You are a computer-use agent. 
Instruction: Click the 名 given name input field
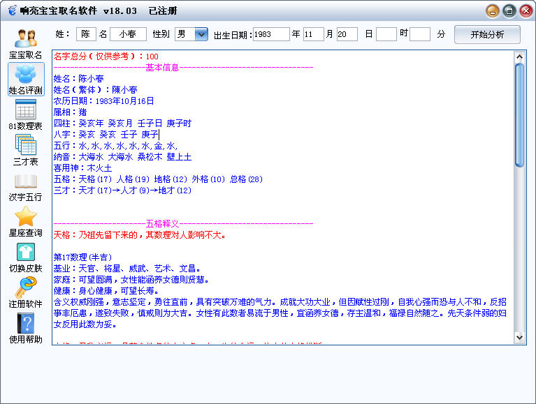pyautogui.click(x=128, y=34)
